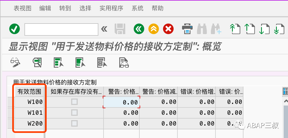Go to First page icon
This screenshot has height=138, width=288.
coord(235,29)
